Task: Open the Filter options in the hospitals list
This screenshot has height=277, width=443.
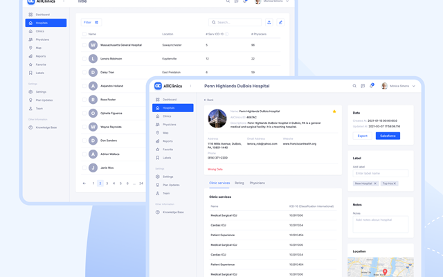Action: 91,22
